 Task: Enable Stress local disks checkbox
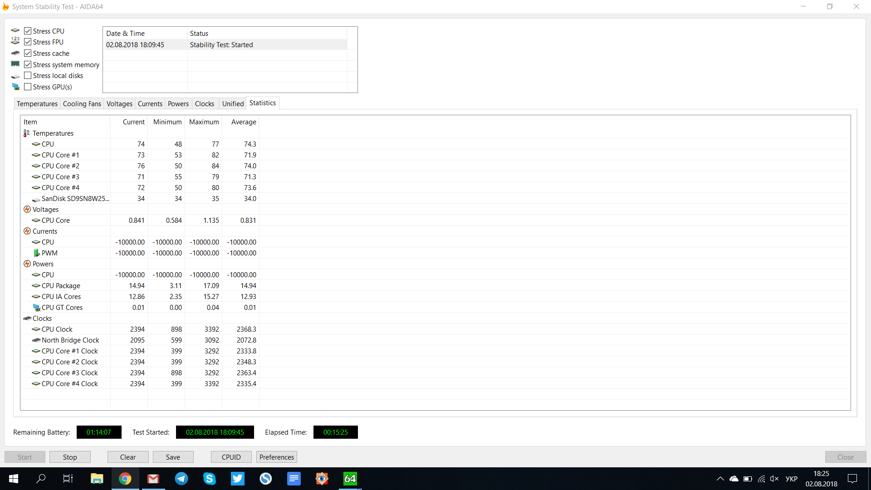(x=28, y=76)
